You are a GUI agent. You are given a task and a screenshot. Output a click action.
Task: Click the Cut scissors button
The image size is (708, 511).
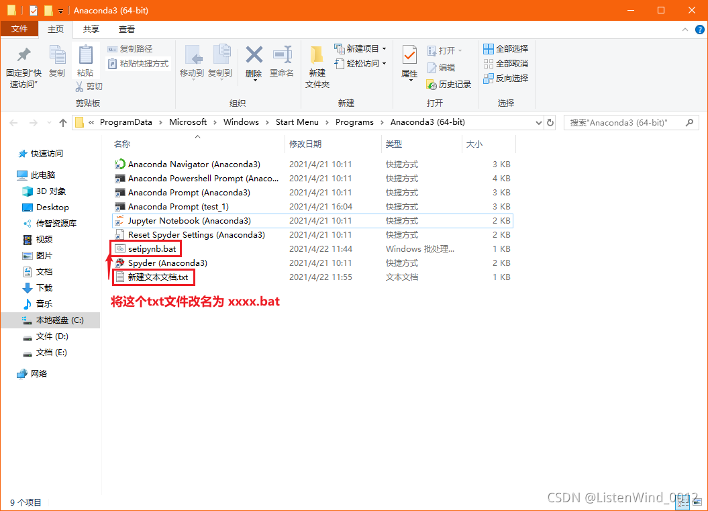pyautogui.click(x=89, y=87)
